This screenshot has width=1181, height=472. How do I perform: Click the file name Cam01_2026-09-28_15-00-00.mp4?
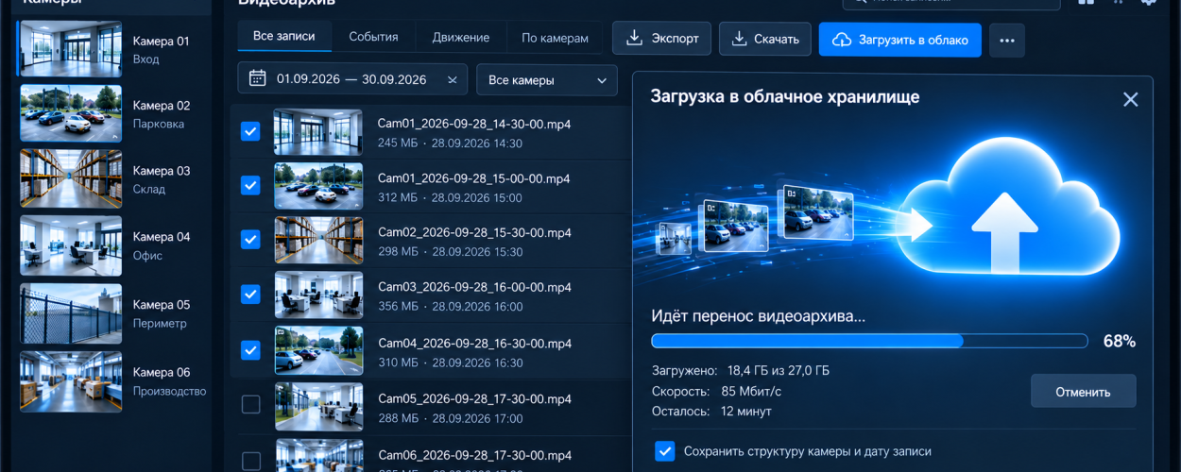click(473, 178)
